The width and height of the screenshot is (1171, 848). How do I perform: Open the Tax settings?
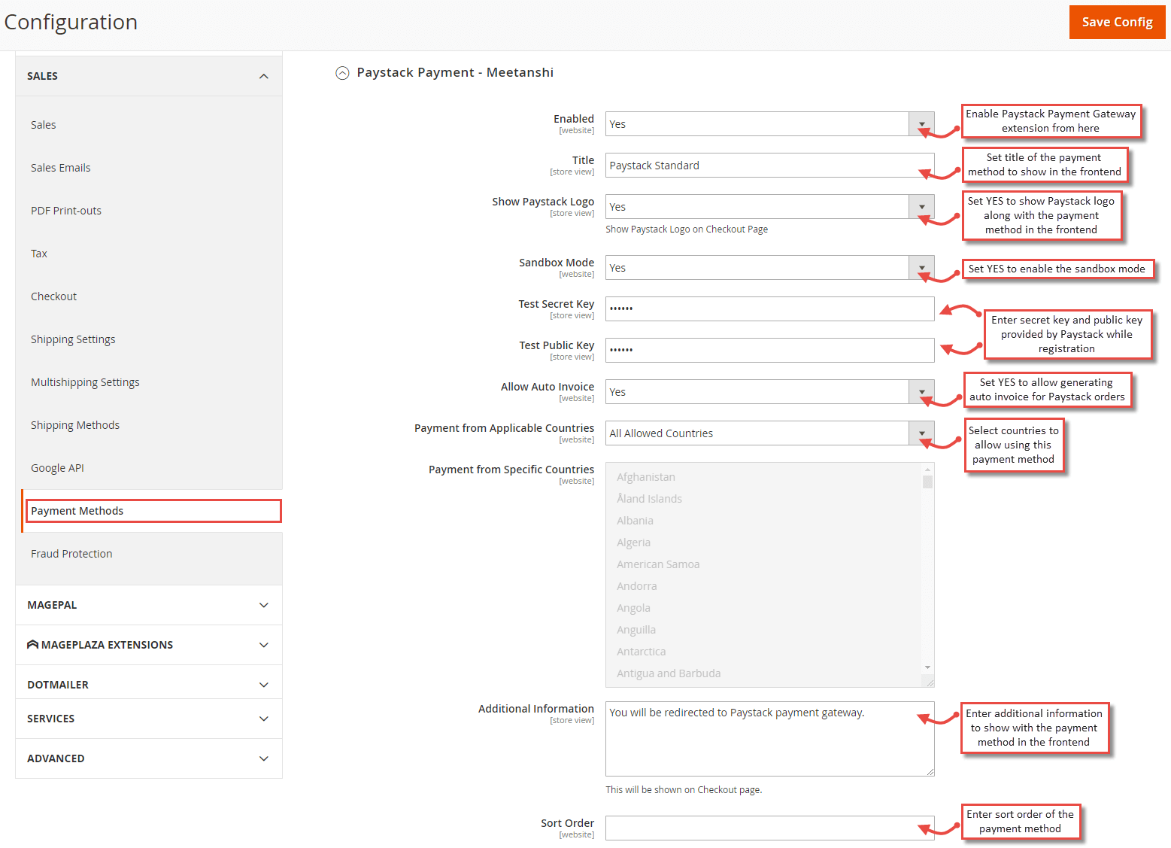[39, 254]
